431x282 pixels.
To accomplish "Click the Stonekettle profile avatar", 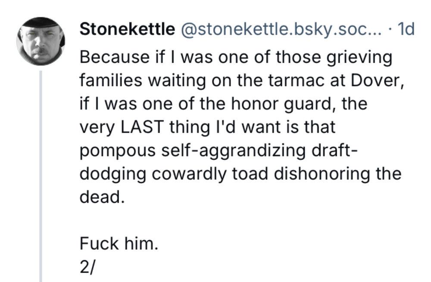I will pyautogui.click(x=41, y=42).
